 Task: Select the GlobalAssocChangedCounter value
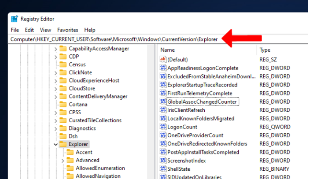(x=202, y=102)
